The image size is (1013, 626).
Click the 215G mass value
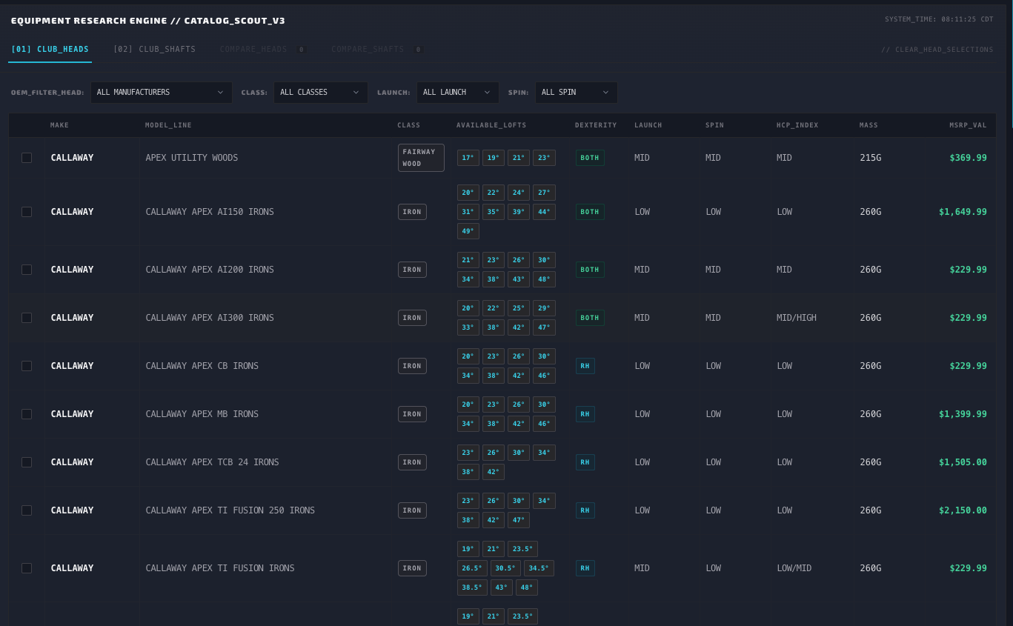pos(871,158)
